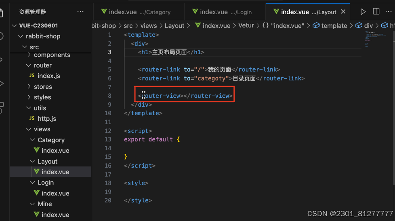Collapse the rabbit-shop folder
Viewport: 395px width, 221px height.
point(21,36)
